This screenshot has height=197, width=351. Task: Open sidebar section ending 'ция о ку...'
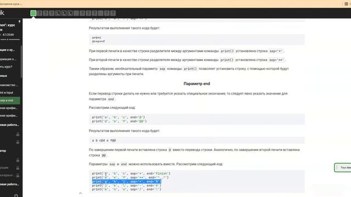coord(8,50)
